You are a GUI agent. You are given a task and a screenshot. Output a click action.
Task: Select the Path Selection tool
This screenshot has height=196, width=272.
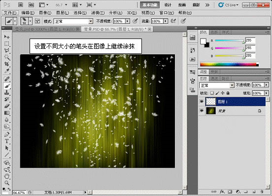7,148
